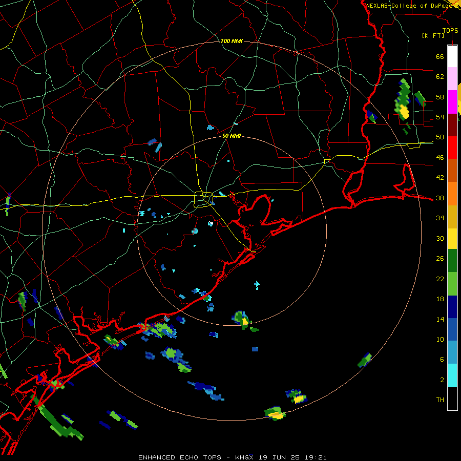Click the legend value '66'
This screenshot has height=461, width=461.
[x=440, y=57]
